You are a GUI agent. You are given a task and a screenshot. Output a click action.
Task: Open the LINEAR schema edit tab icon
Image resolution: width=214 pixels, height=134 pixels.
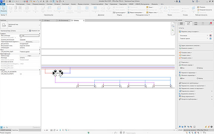(188, 23)
